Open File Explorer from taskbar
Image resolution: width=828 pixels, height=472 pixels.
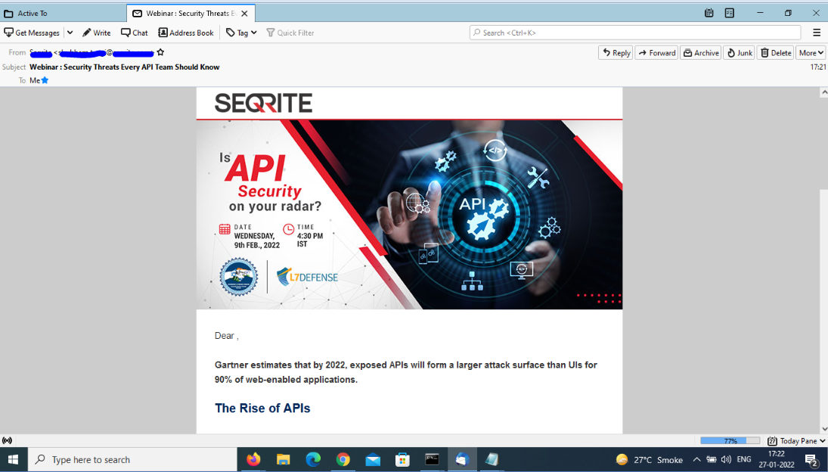[x=284, y=459]
